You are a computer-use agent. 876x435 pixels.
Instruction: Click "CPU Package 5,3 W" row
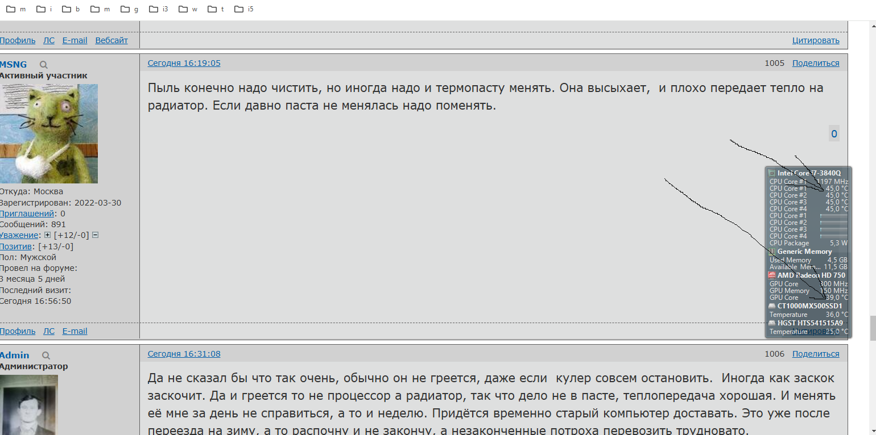808,243
